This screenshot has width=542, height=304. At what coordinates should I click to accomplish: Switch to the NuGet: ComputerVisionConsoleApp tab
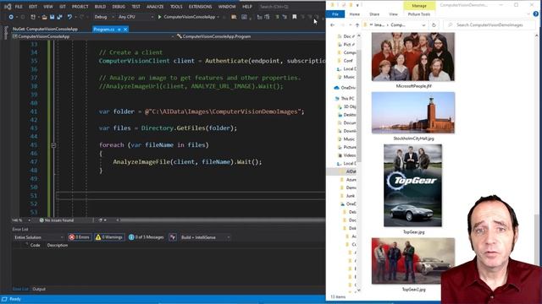tap(45, 30)
